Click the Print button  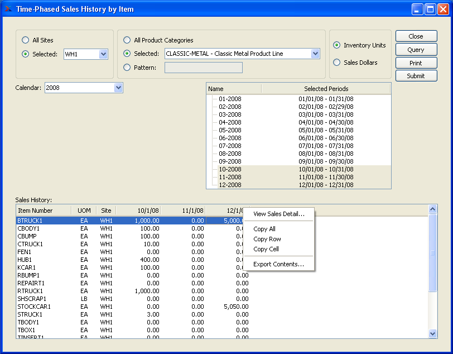[x=416, y=63]
